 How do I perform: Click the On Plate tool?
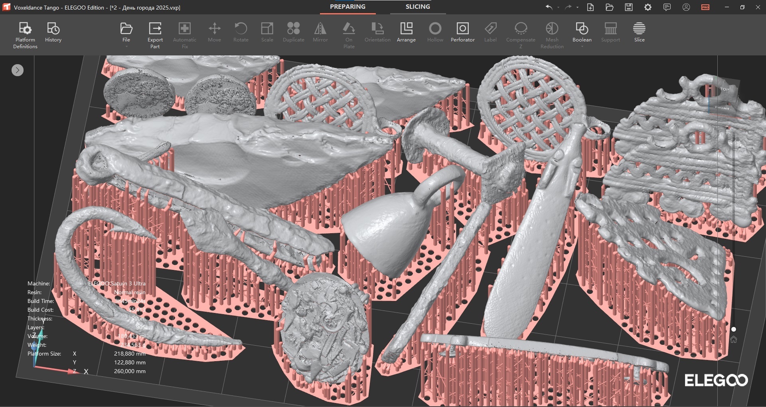349,35
